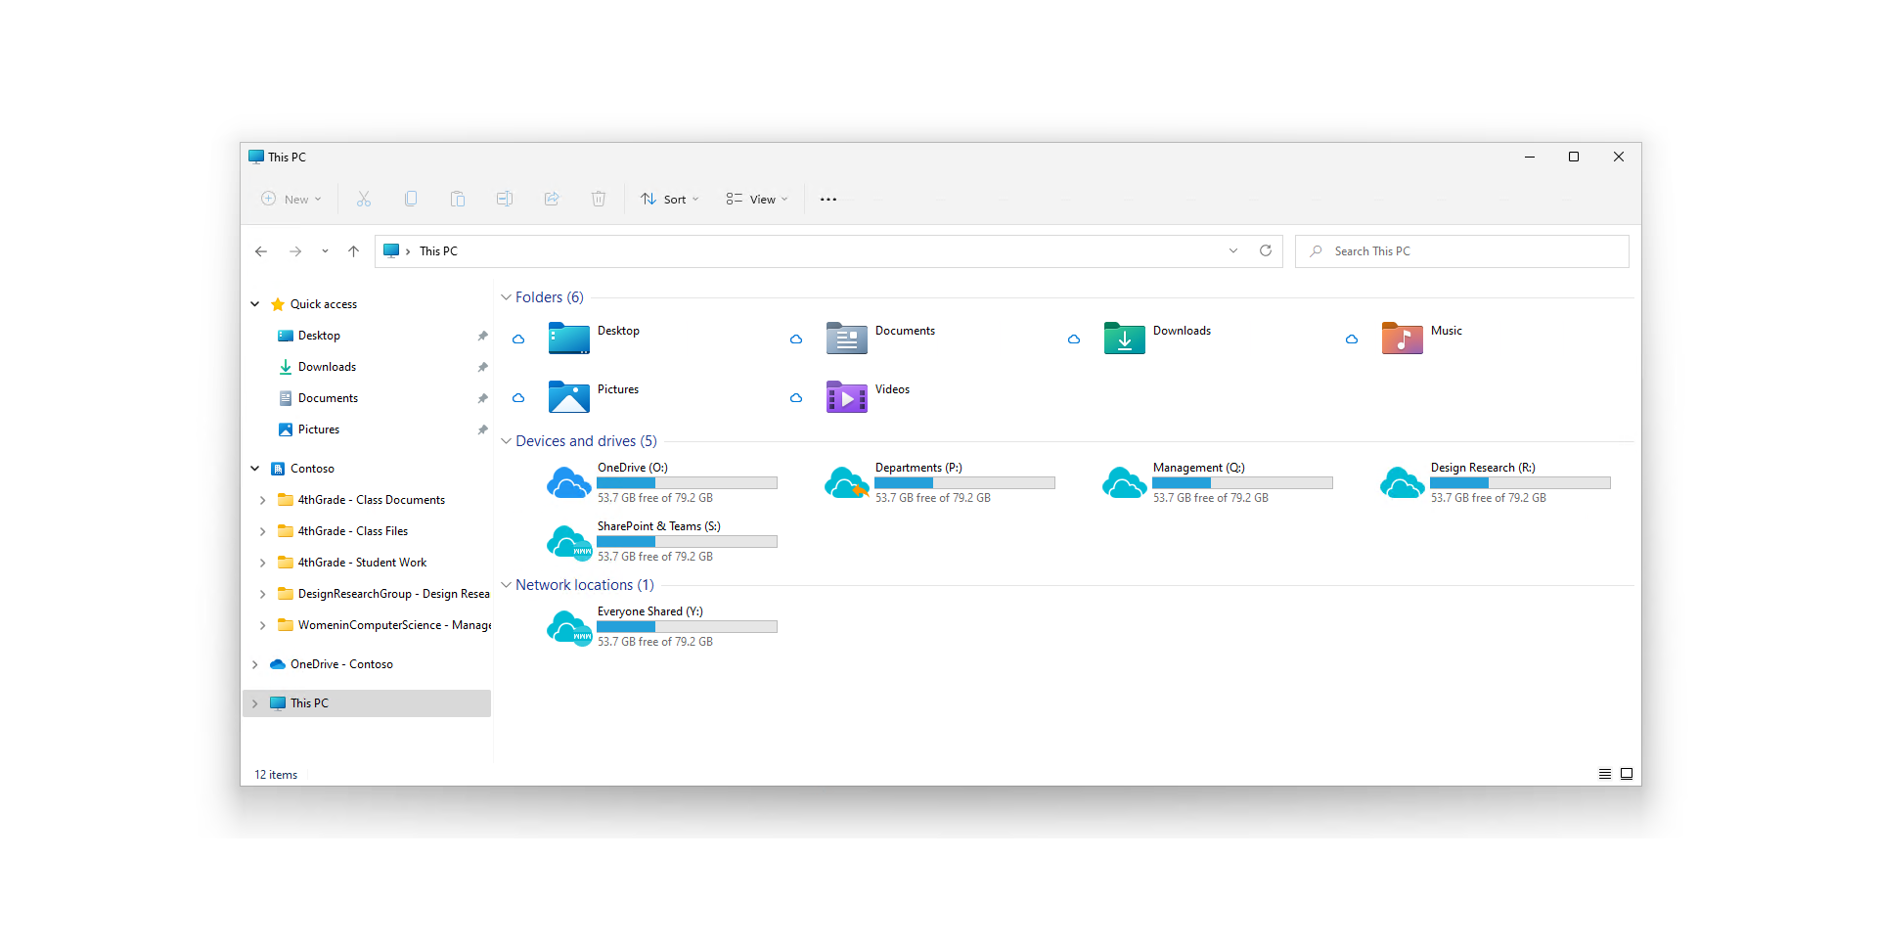Open the Departments (P:) drive
Image resolution: width=1878 pixels, height=949 pixels.
click(x=918, y=469)
